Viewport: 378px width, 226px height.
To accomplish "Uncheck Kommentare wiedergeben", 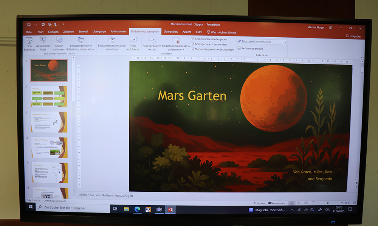I will [x=192, y=39].
